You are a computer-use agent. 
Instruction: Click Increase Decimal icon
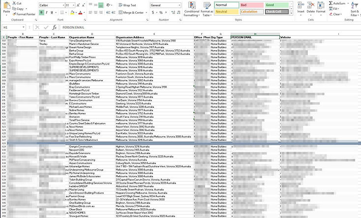[x=173, y=12]
